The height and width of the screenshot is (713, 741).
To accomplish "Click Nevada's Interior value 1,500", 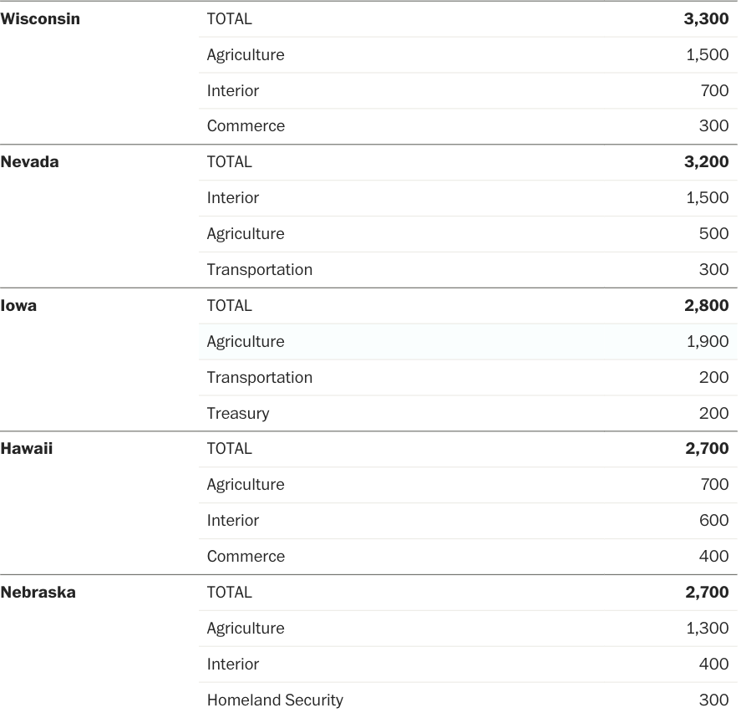I will tap(708, 198).
